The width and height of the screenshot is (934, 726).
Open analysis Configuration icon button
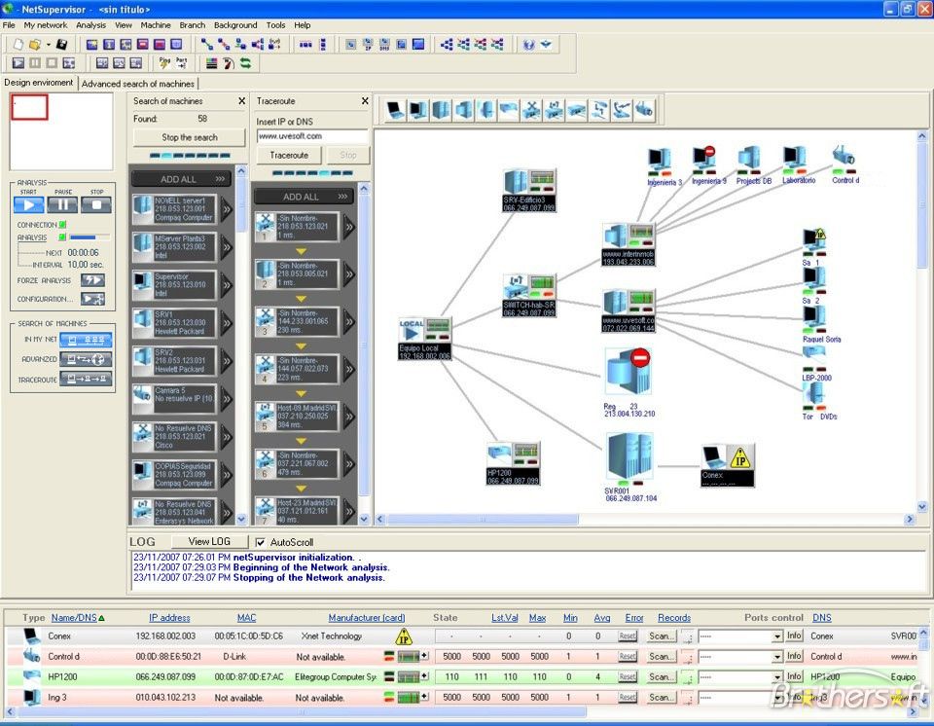click(x=92, y=299)
